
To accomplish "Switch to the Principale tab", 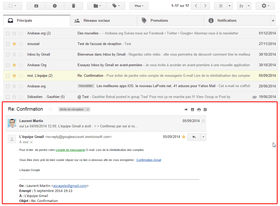I will 37,21.
